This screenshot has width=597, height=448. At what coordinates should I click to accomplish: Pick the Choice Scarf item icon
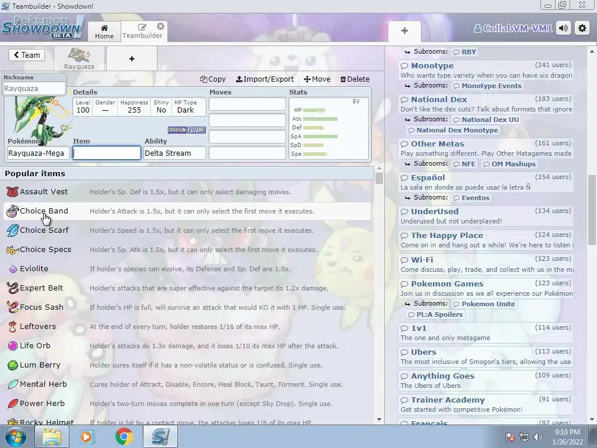13,230
